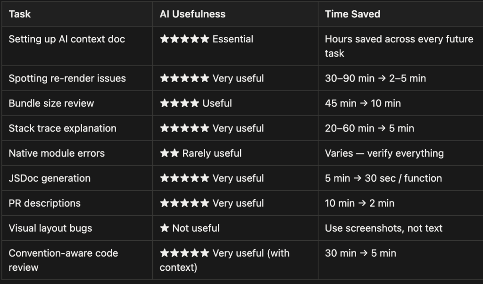
Task: Click the Hours saved across every future task cell
Action: click(x=399, y=46)
